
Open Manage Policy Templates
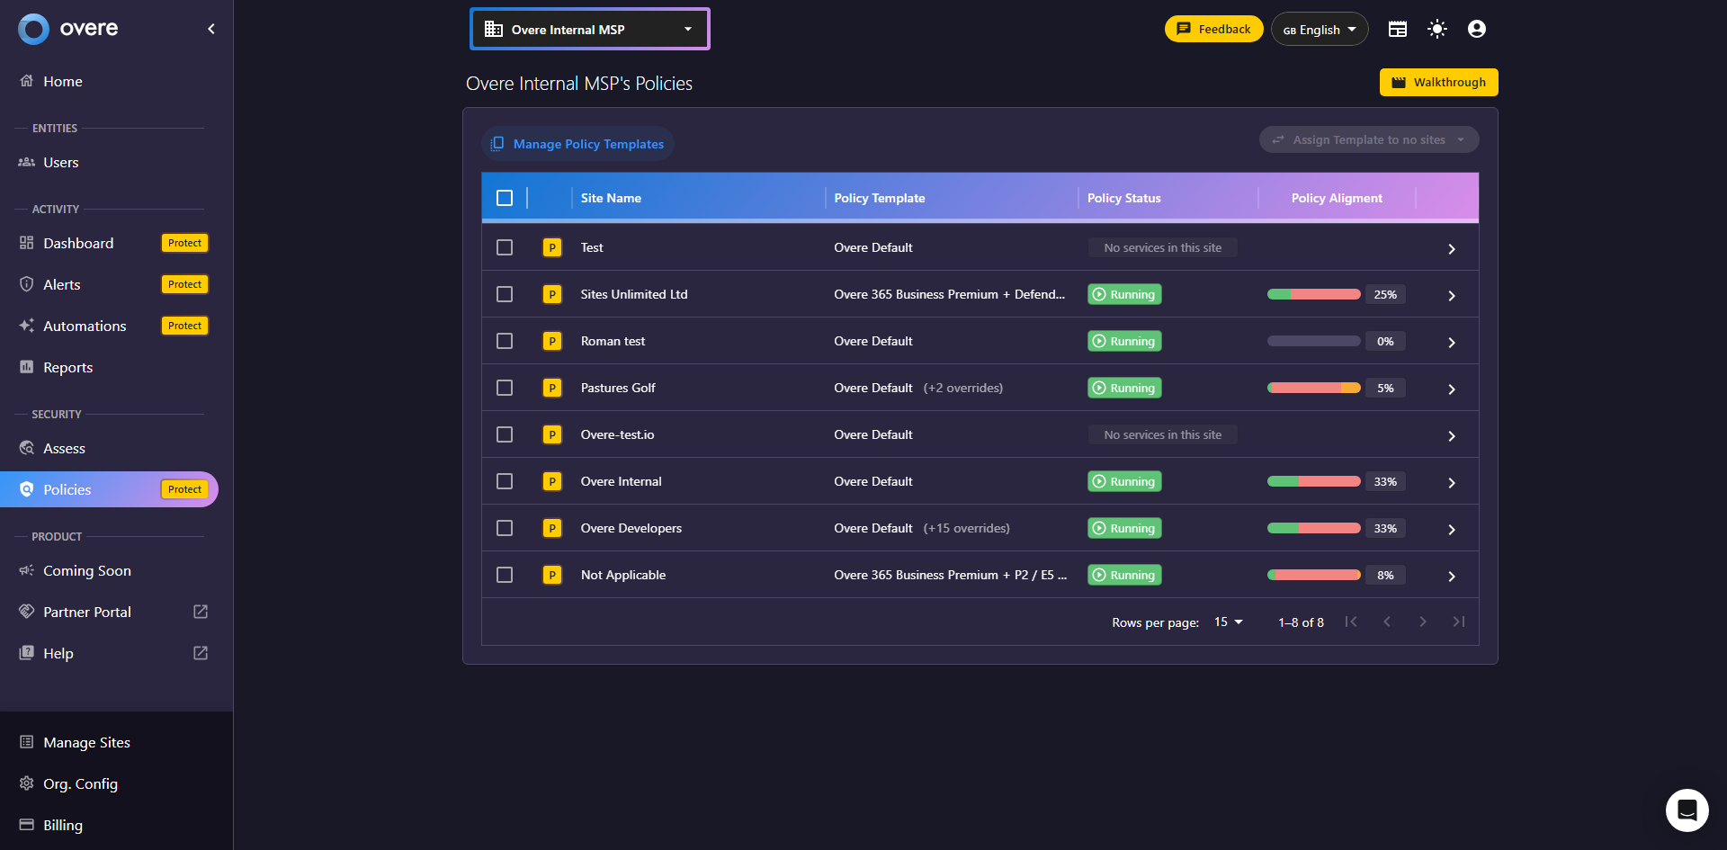577,144
